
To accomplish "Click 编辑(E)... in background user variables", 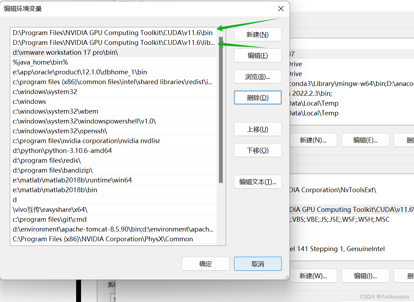I will pos(366,140).
